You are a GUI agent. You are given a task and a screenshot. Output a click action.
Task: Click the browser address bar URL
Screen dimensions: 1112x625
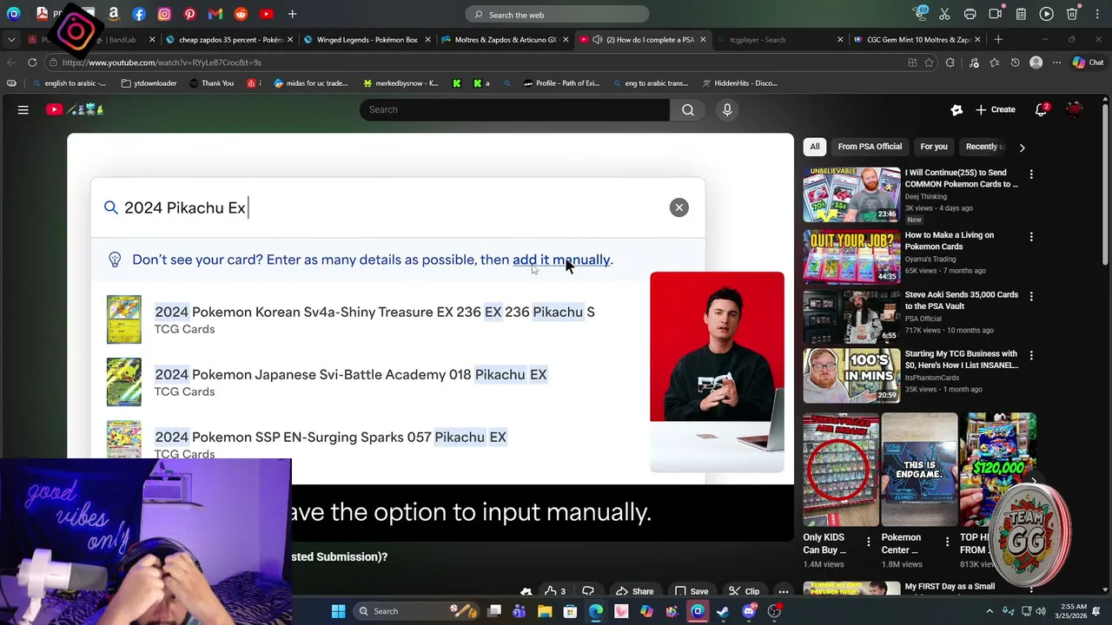(162, 62)
